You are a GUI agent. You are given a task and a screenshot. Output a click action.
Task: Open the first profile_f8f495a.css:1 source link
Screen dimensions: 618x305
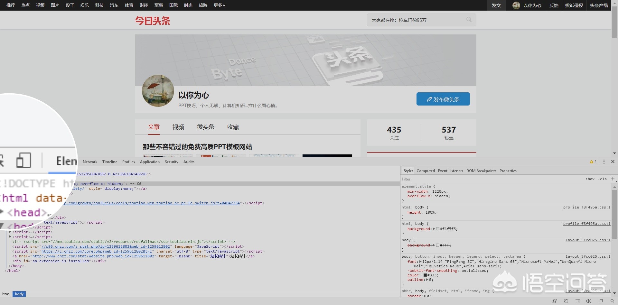click(586, 207)
